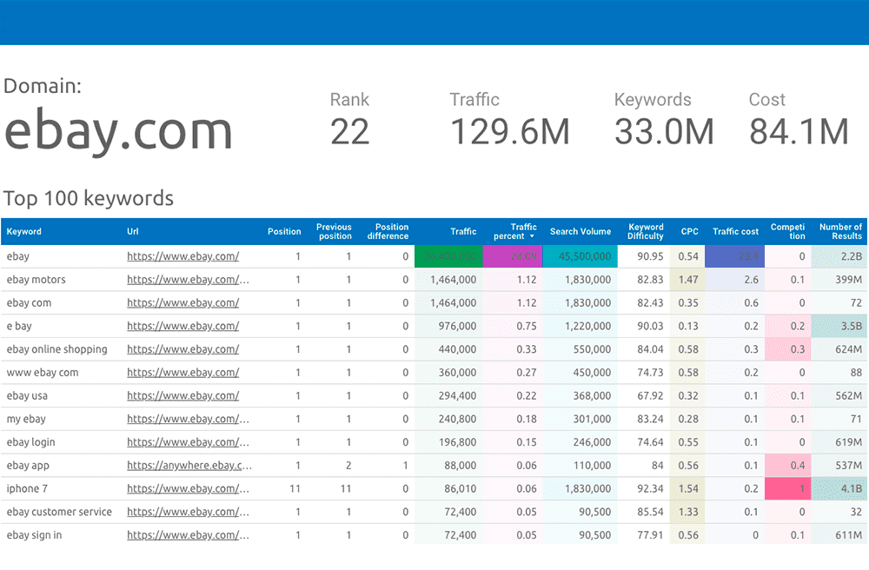Open the ebay motors URL link

tap(188, 280)
